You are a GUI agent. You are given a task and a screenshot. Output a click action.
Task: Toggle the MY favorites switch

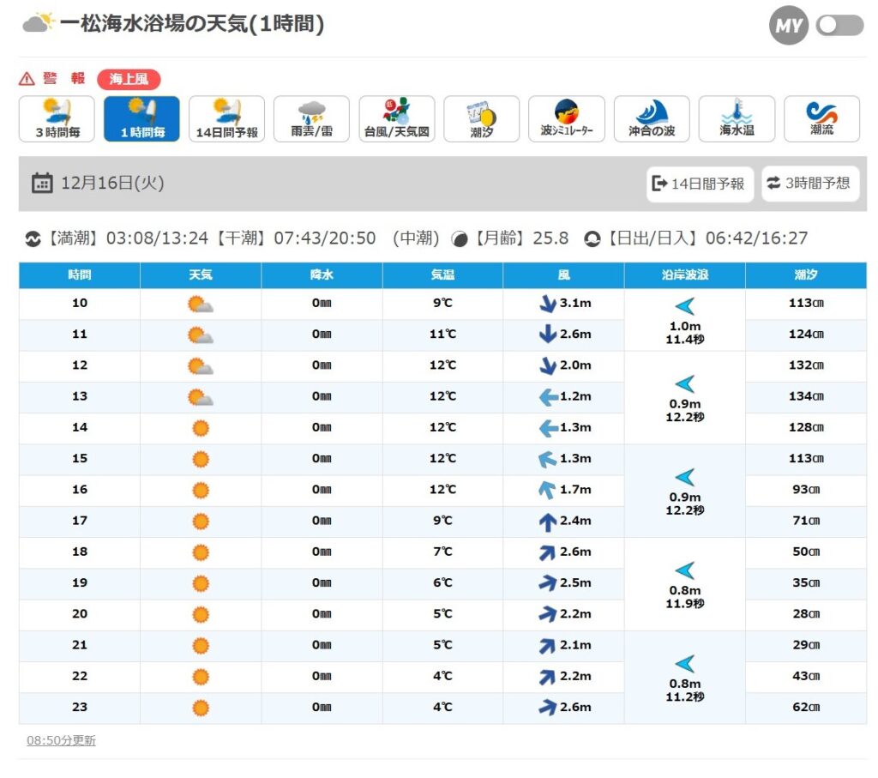[x=839, y=26]
